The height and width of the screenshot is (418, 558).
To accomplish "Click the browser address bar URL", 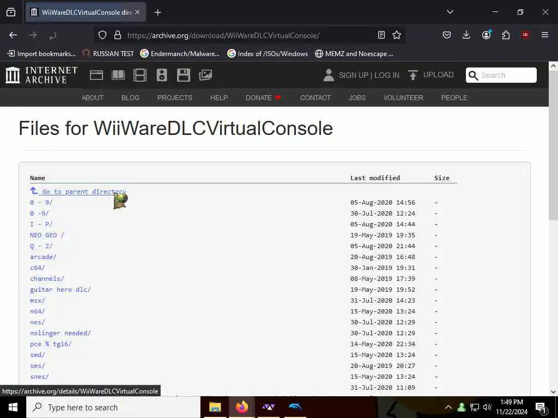I will [x=223, y=35].
